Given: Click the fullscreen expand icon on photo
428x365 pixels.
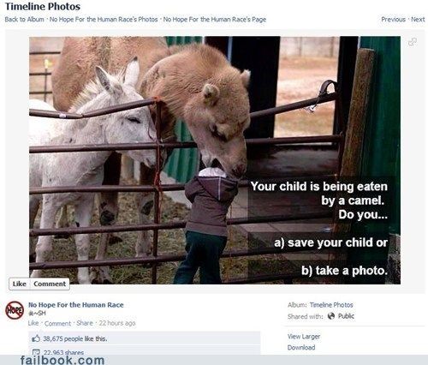Looking at the screenshot, I should click(x=413, y=42).
